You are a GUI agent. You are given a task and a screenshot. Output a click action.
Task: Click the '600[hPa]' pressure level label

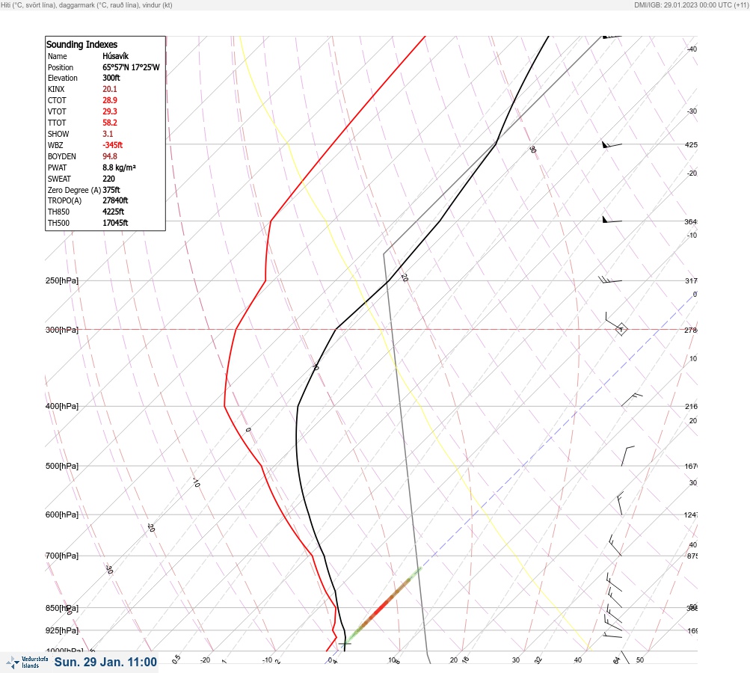click(x=62, y=514)
